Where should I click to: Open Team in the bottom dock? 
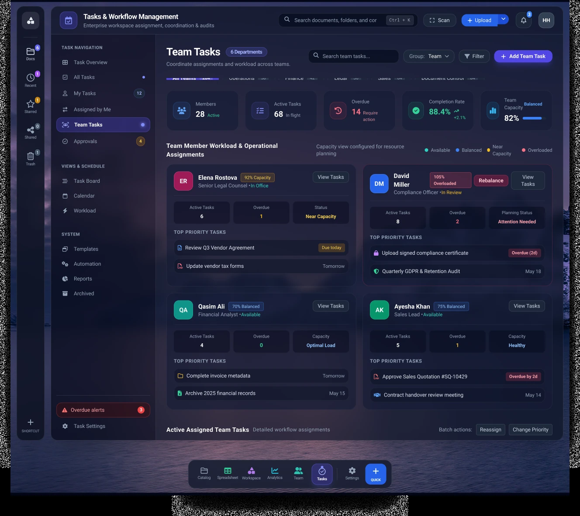(298, 474)
